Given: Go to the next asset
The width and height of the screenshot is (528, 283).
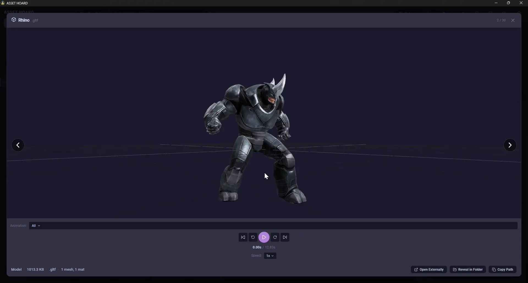Looking at the screenshot, I should pyautogui.click(x=510, y=145).
